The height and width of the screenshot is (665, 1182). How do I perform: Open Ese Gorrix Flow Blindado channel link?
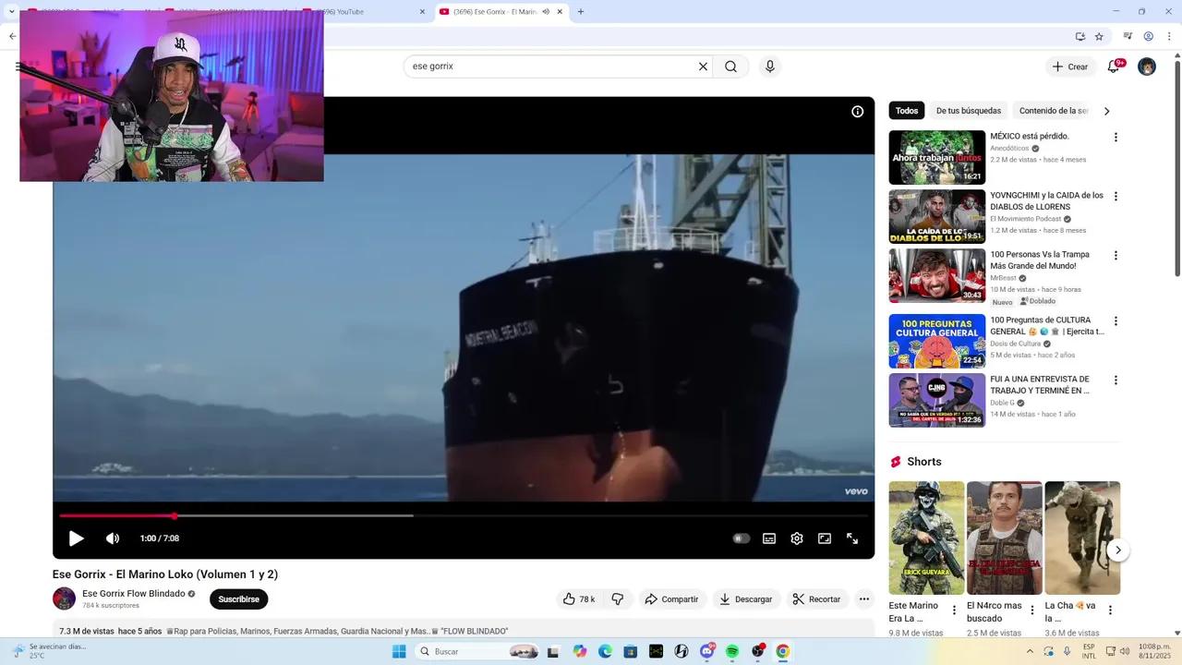click(134, 594)
